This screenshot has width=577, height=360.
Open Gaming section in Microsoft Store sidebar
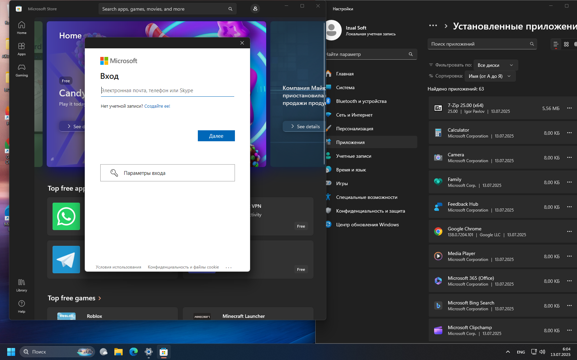(x=21, y=70)
